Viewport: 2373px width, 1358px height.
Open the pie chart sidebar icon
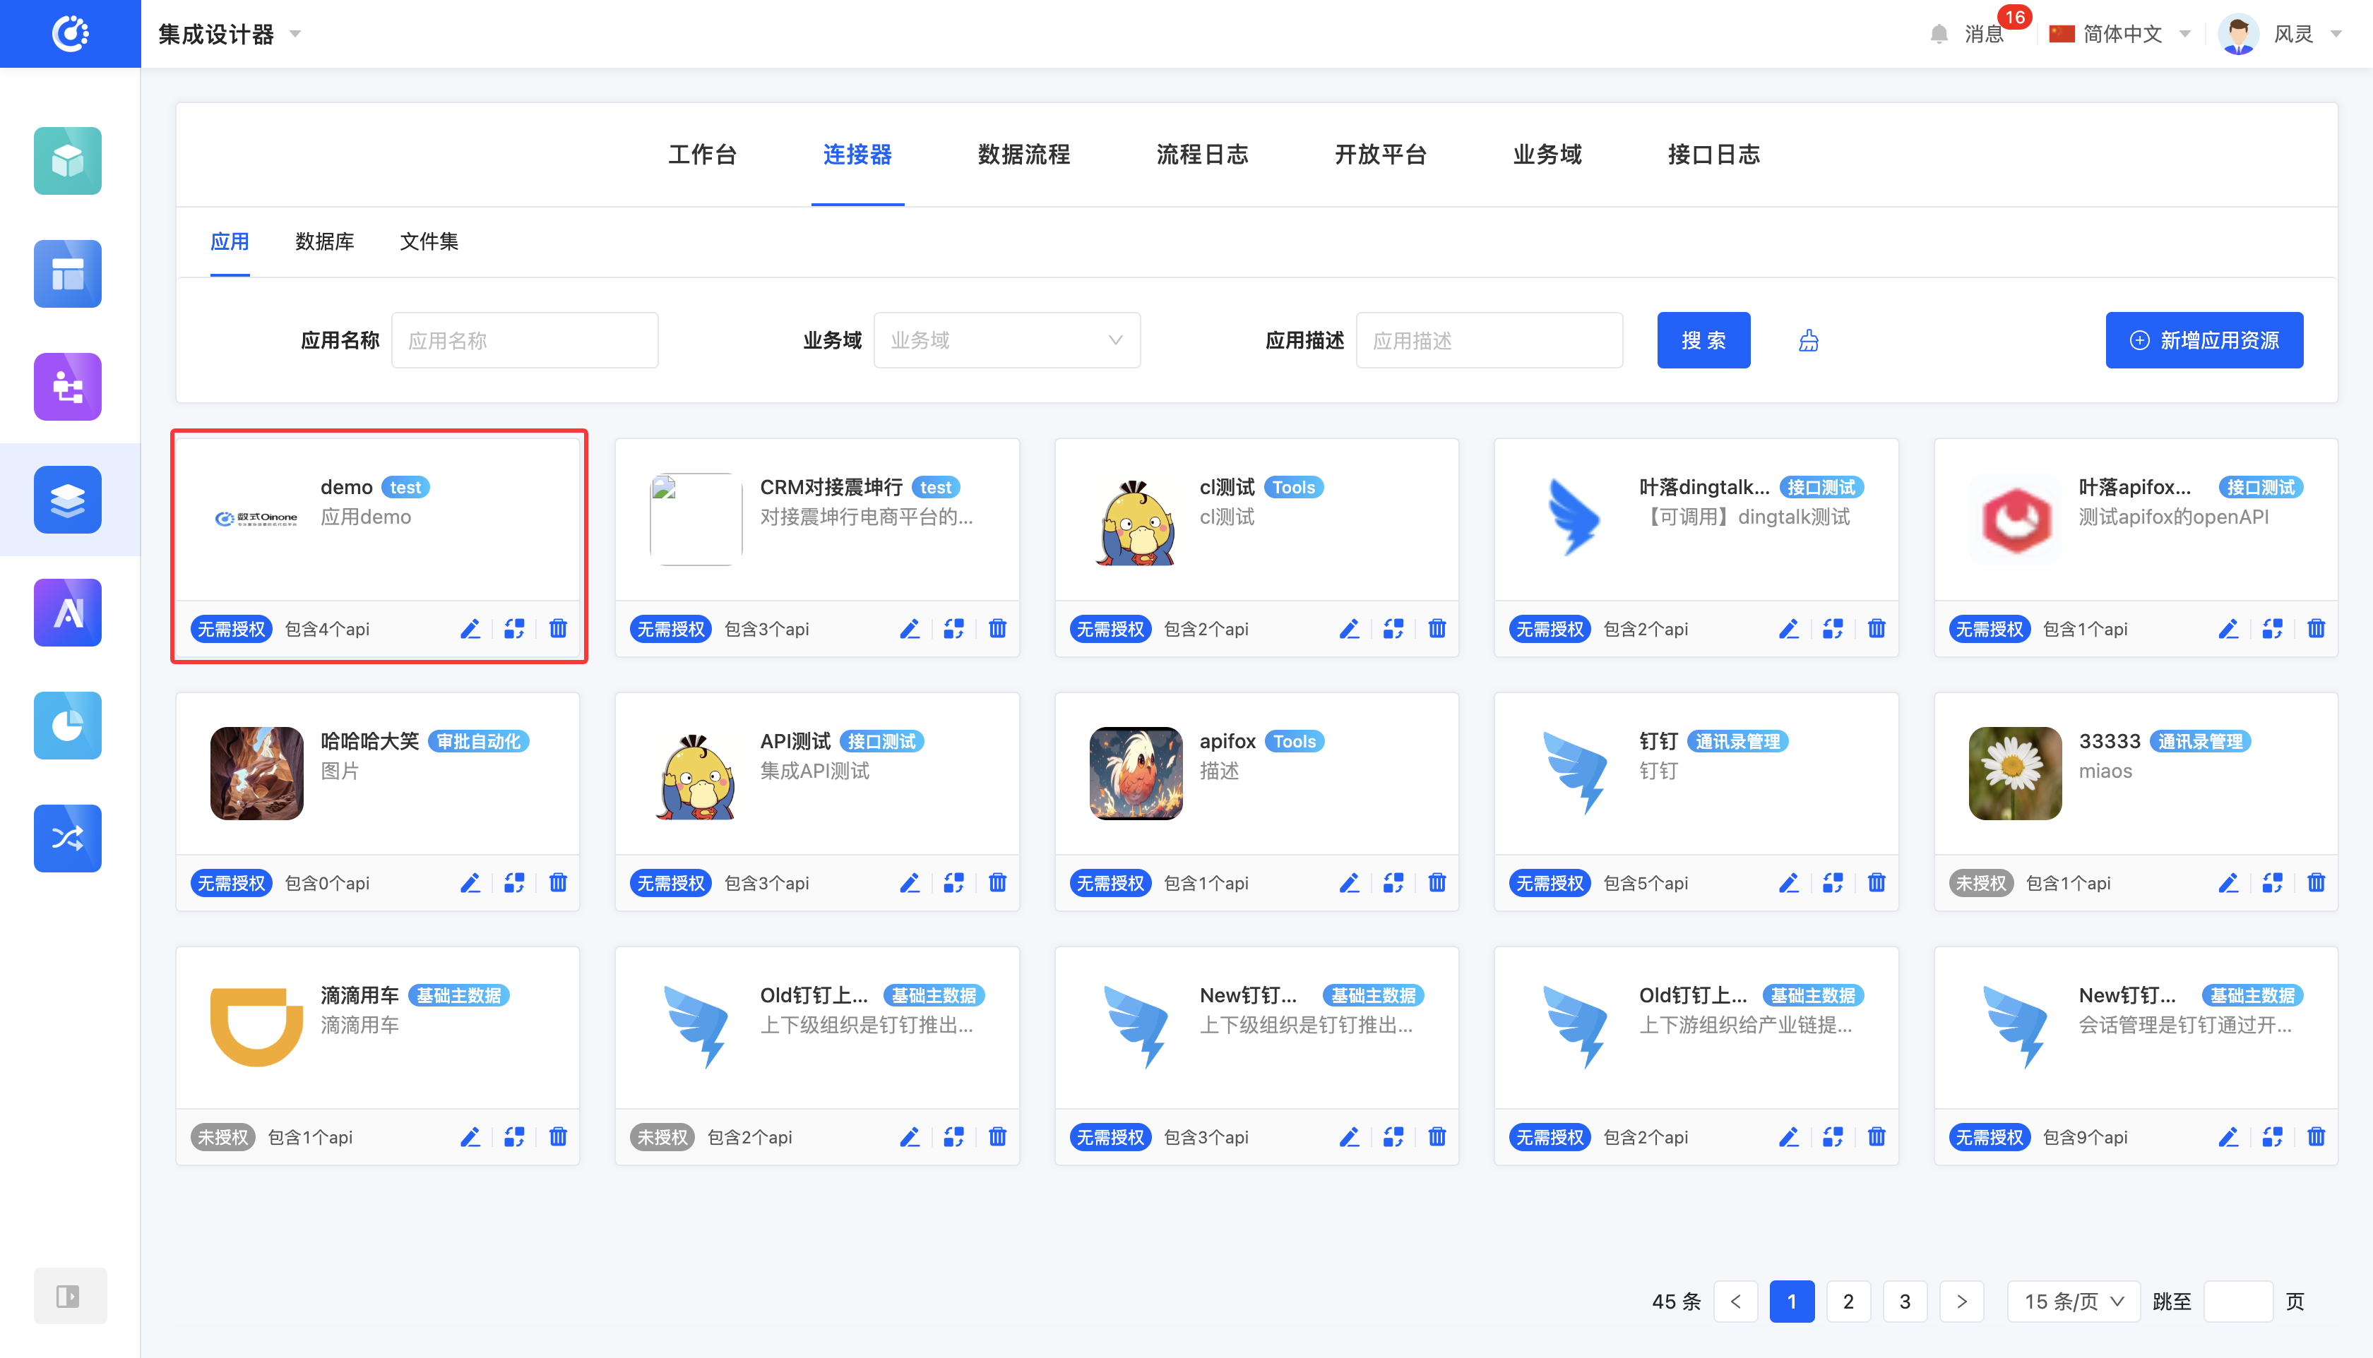click(67, 725)
